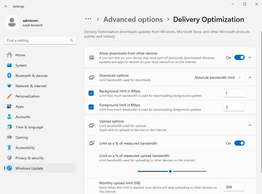This screenshot has width=262, height=194.
Task: Click the upload bandwidth slider thumb
Action: [170, 171]
